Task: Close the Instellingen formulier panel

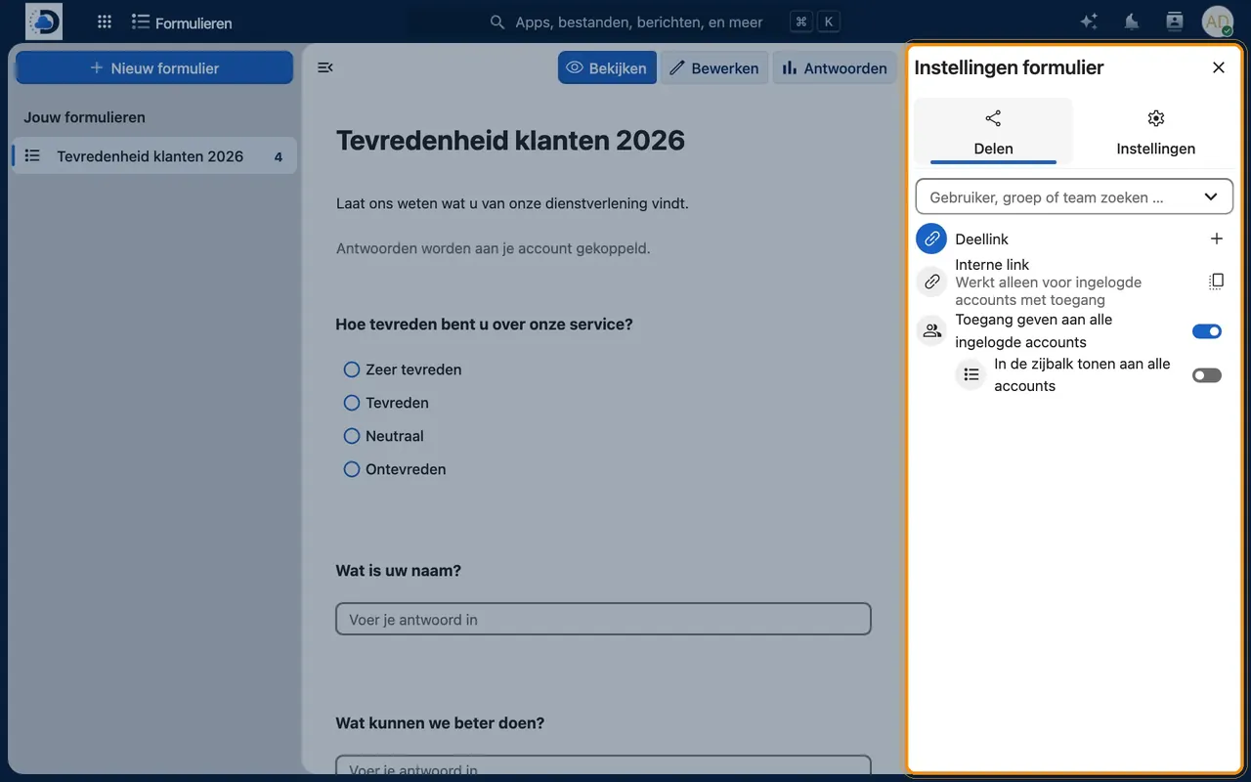Action: pos(1219,67)
